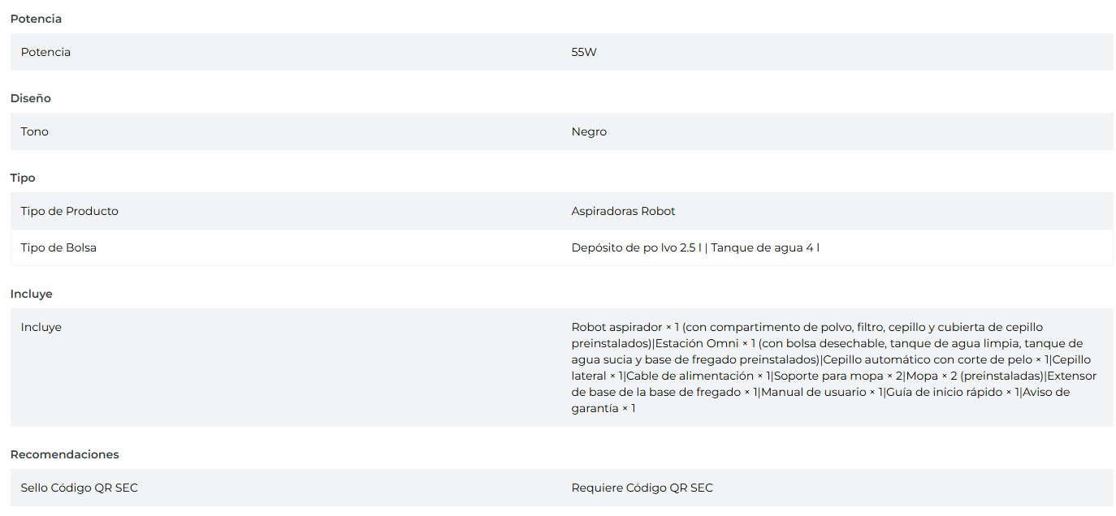Click the Diseño section heading
The width and height of the screenshot is (1116, 516).
[30, 98]
